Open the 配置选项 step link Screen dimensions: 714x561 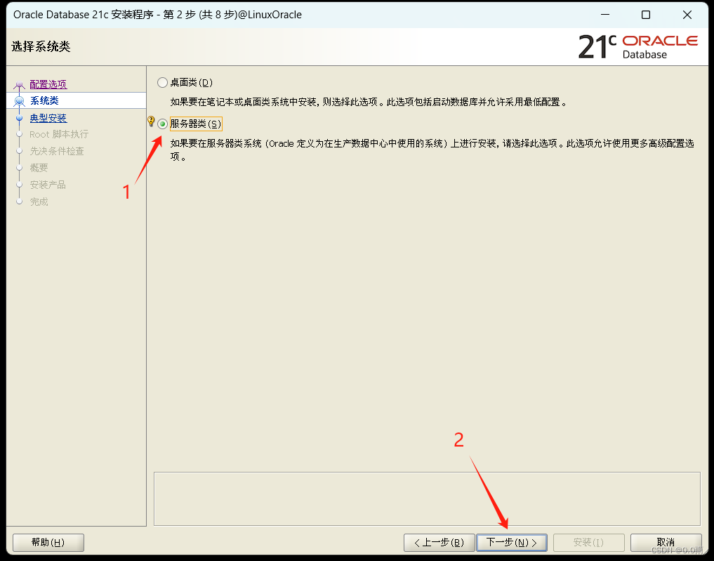point(48,84)
